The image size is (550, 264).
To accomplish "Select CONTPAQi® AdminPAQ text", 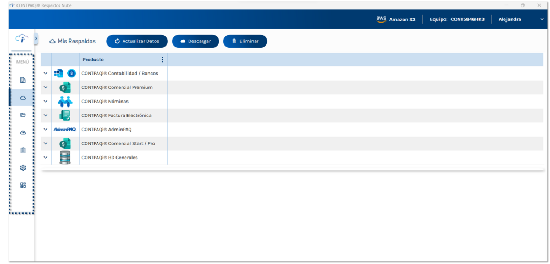I will (x=107, y=130).
